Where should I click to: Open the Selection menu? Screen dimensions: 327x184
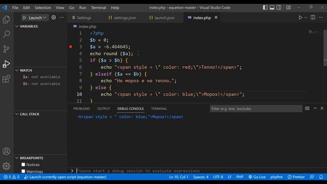pyautogui.click(x=42, y=8)
